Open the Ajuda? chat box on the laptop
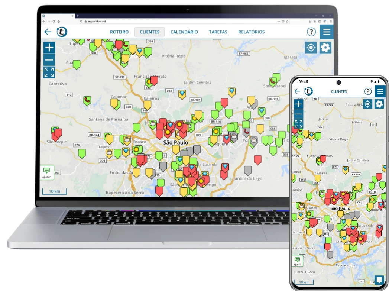The height and width of the screenshot is (291, 389). coord(47,172)
